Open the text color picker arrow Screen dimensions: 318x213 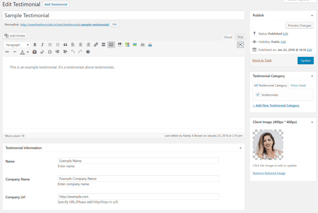(x=28, y=52)
